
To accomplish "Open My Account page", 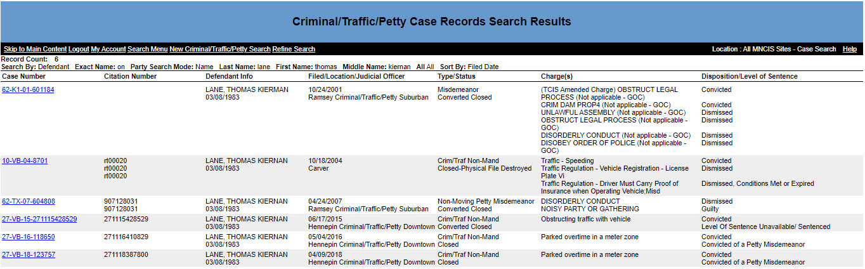I will (x=108, y=49).
